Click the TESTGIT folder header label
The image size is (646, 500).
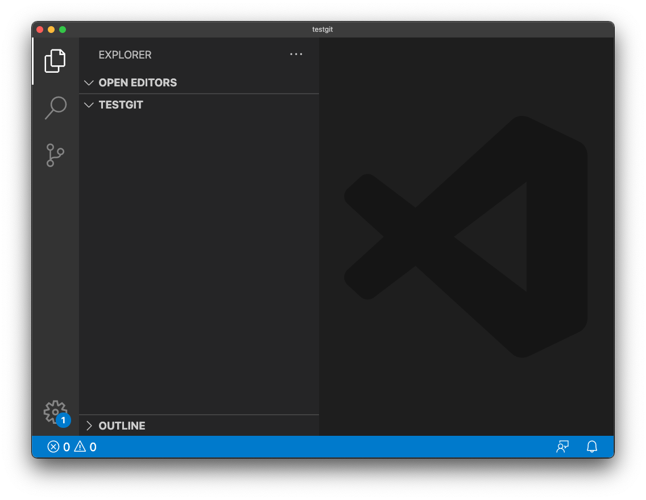pyautogui.click(x=121, y=105)
